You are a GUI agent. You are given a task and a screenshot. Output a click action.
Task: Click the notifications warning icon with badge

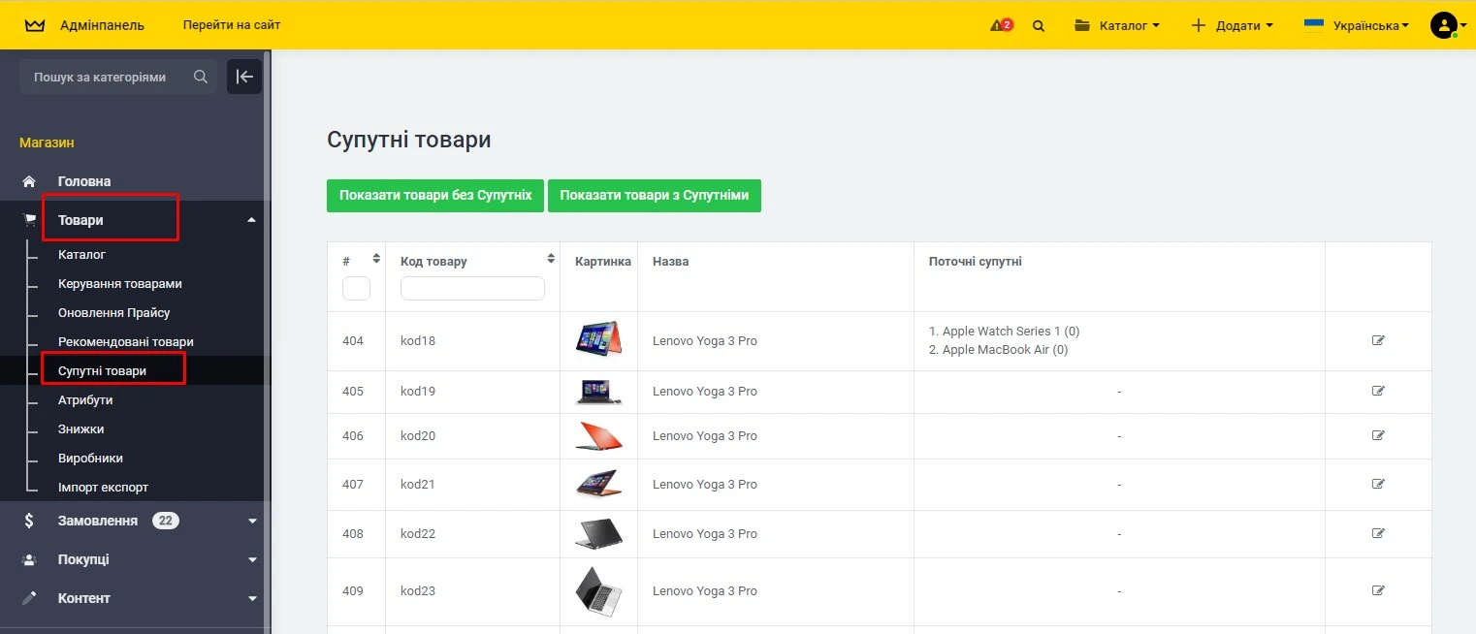pos(1001,25)
